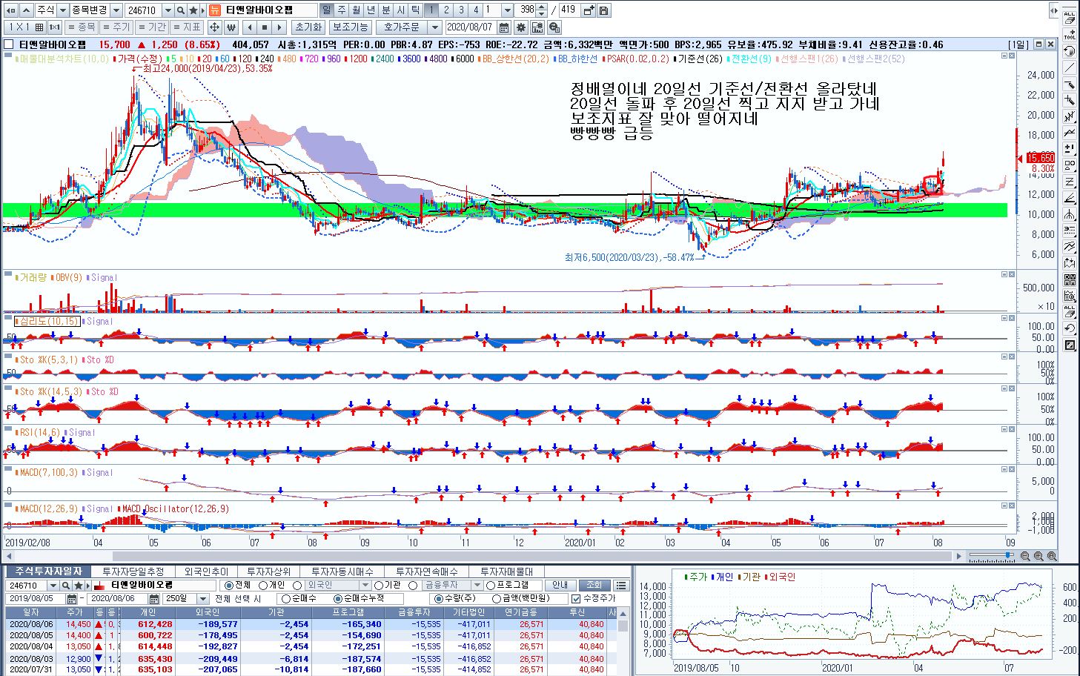Open chart settings gear icon
The height and width of the screenshot is (676, 1080).
pos(520,27)
